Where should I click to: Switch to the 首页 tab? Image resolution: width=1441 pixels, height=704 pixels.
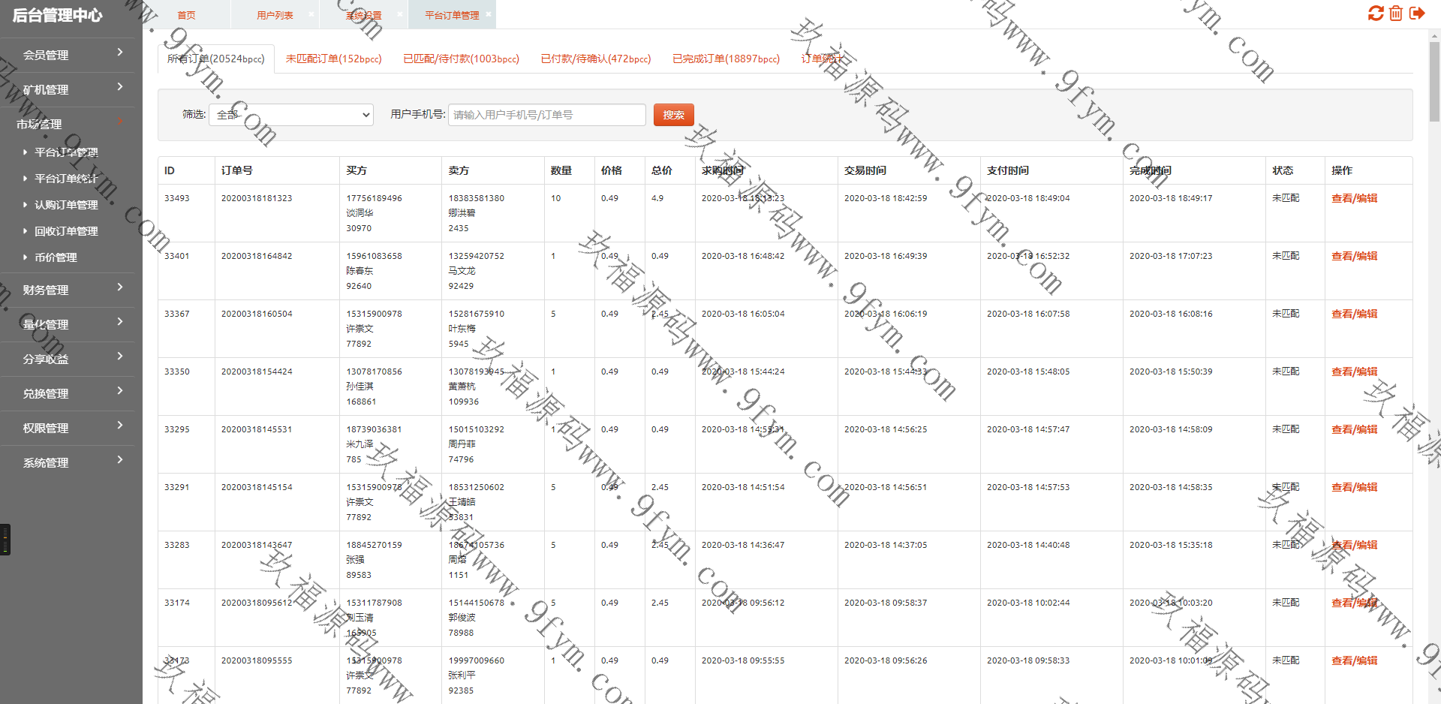pyautogui.click(x=186, y=15)
